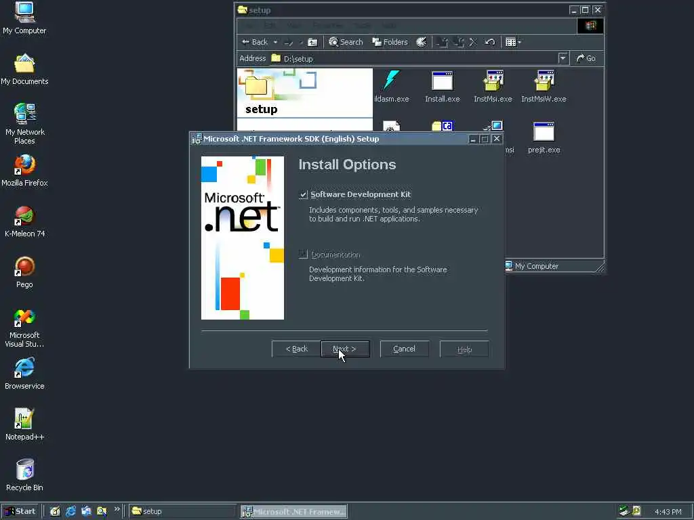Open the Back button history dropdown arrow
694x520 pixels.
click(275, 43)
